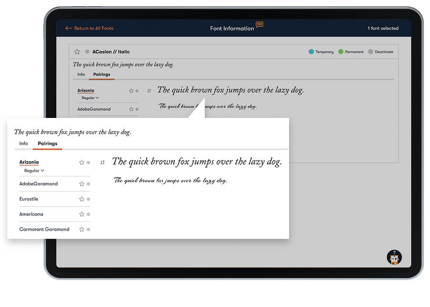The width and height of the screenshot is (430, 307).
Task: Star the Cormorant Garamond font
Action: pyautogui.click(x=82, y=230)
